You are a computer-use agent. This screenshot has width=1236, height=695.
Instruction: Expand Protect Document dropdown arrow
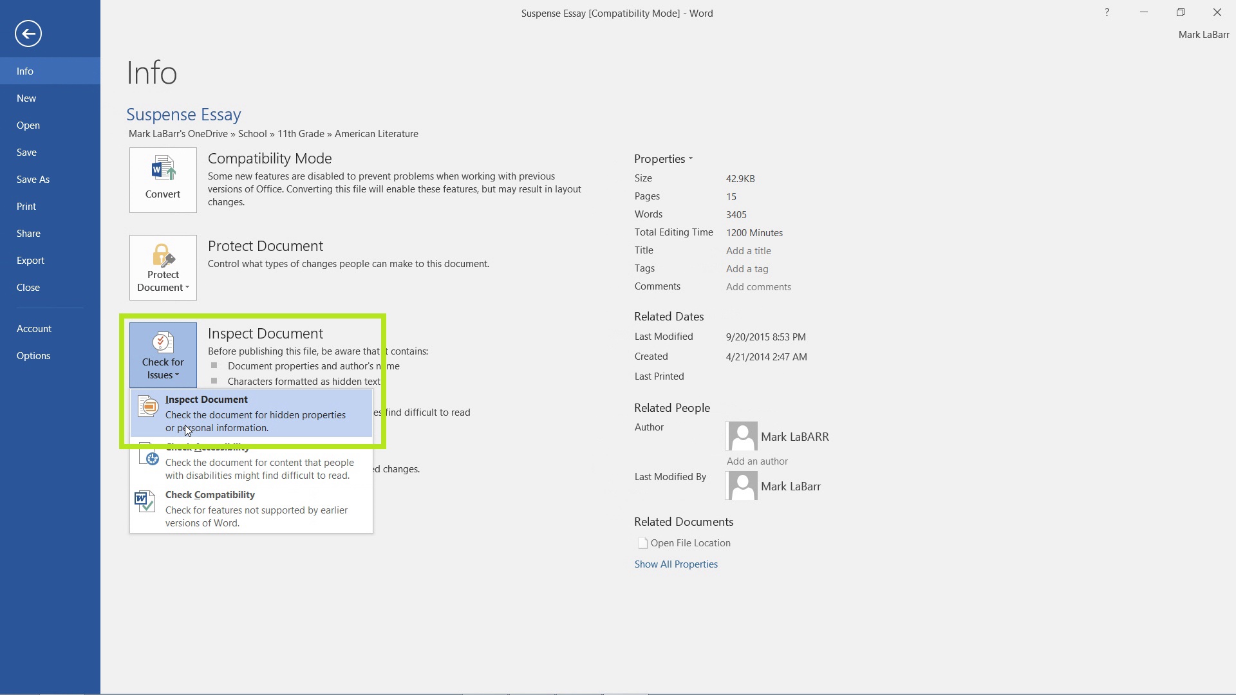[x=187, y=288]
